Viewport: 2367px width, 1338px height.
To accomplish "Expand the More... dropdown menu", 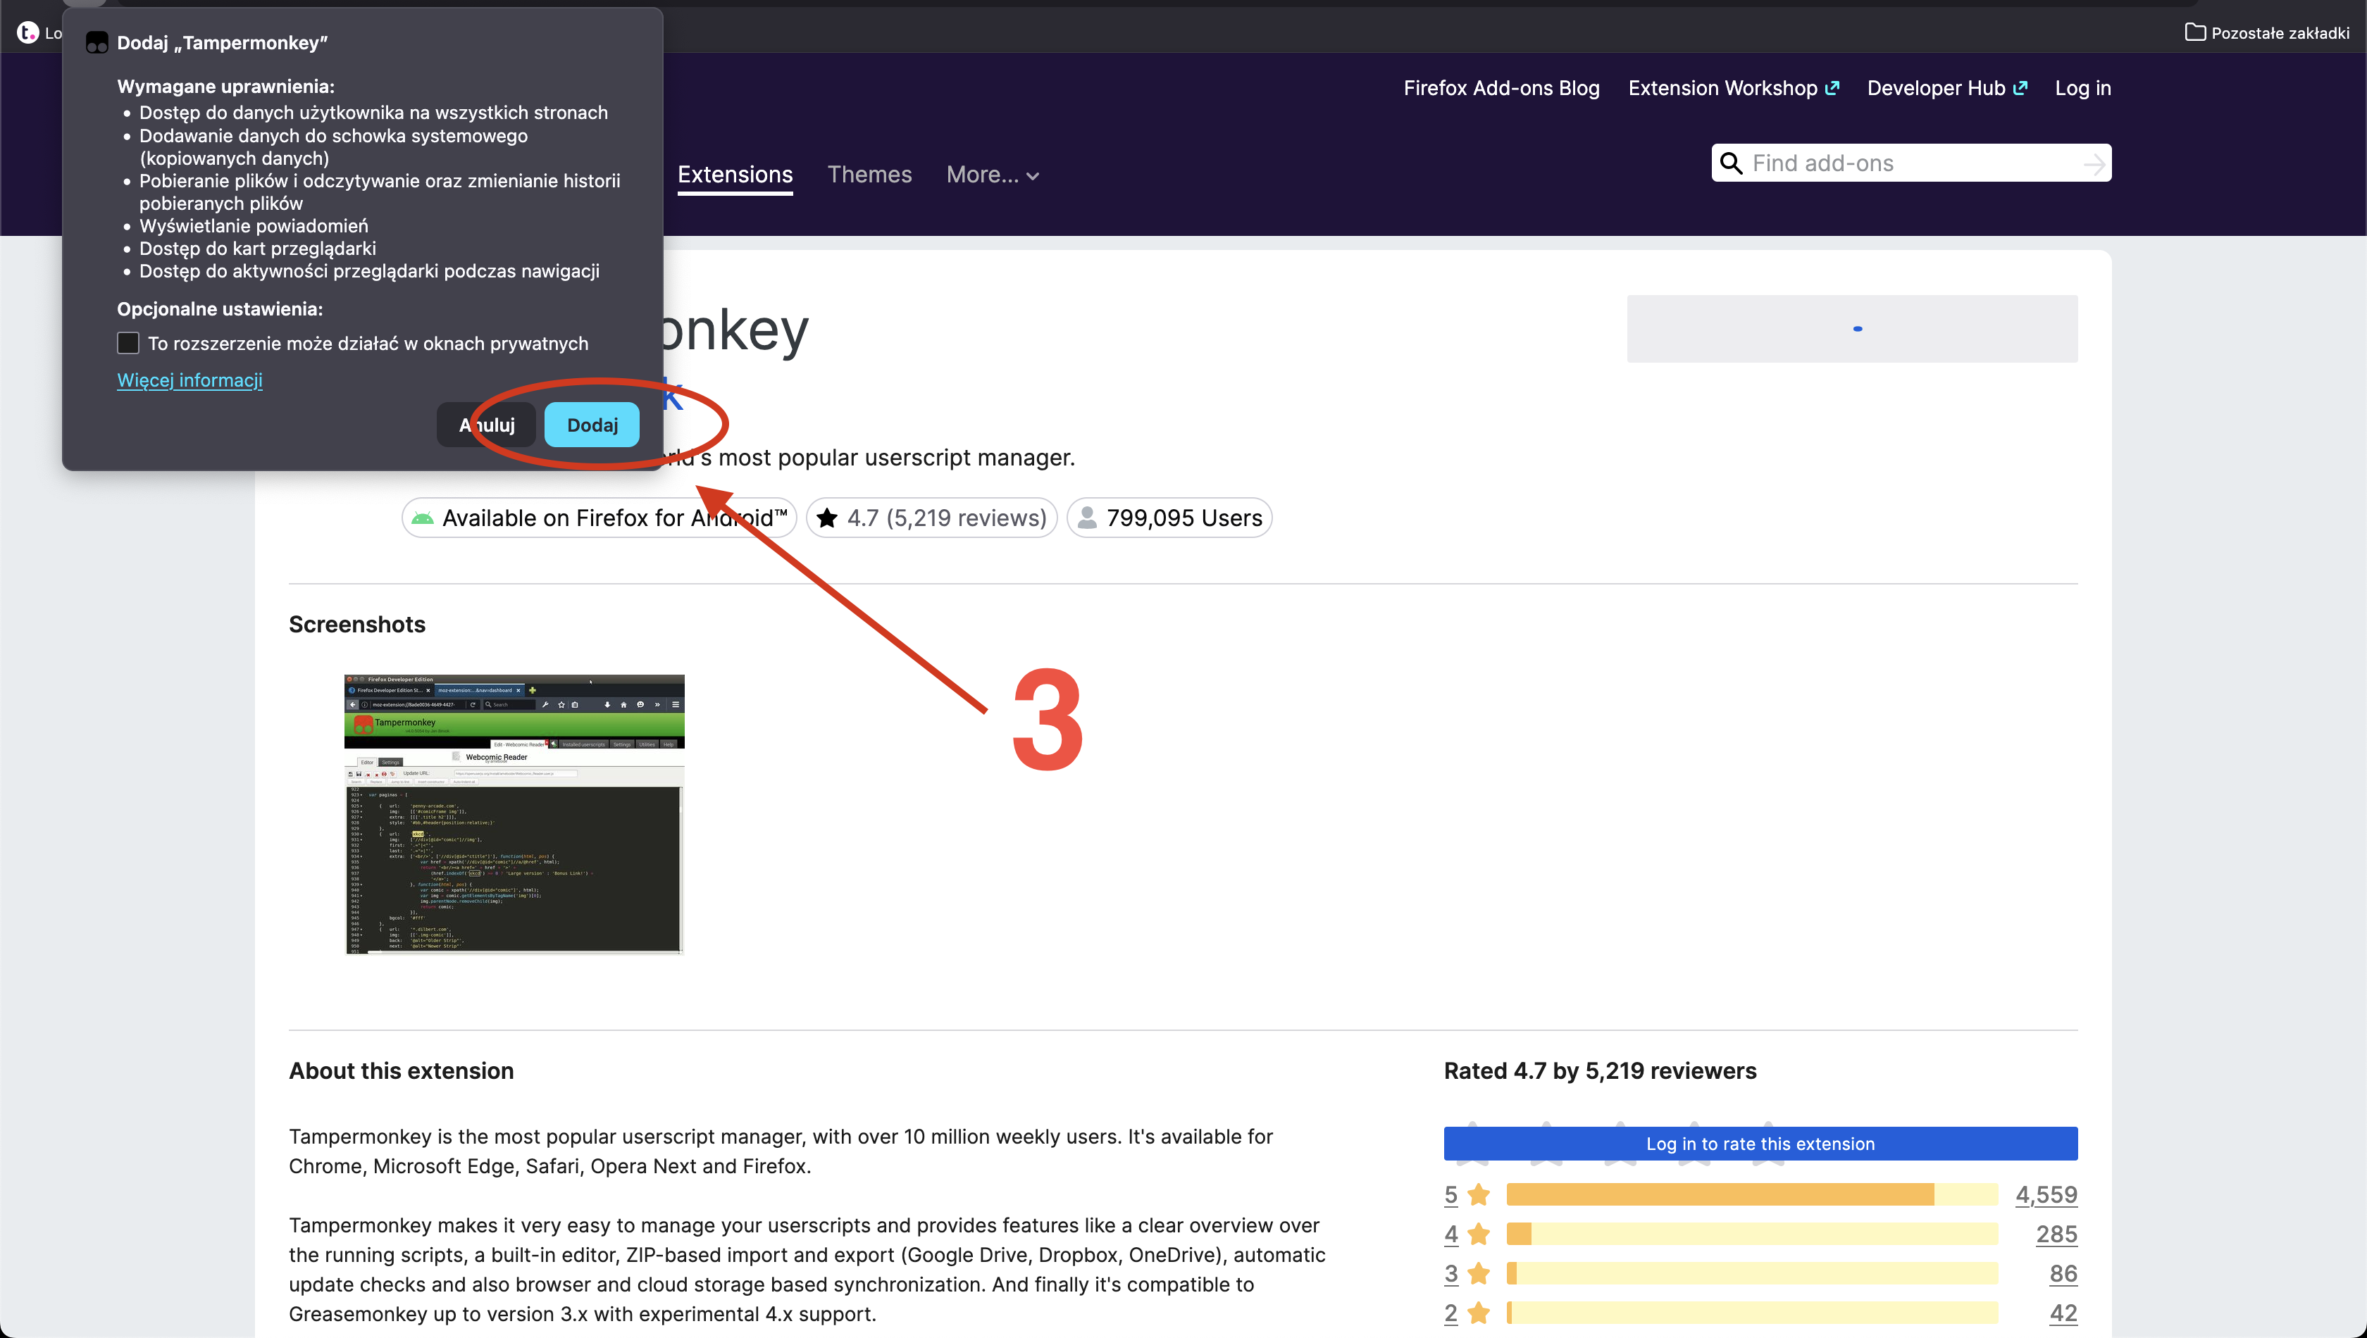I will coord(992,175).
